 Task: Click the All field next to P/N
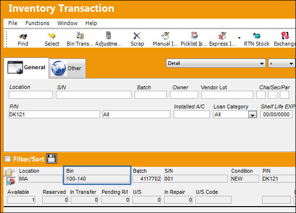(136, 114)
